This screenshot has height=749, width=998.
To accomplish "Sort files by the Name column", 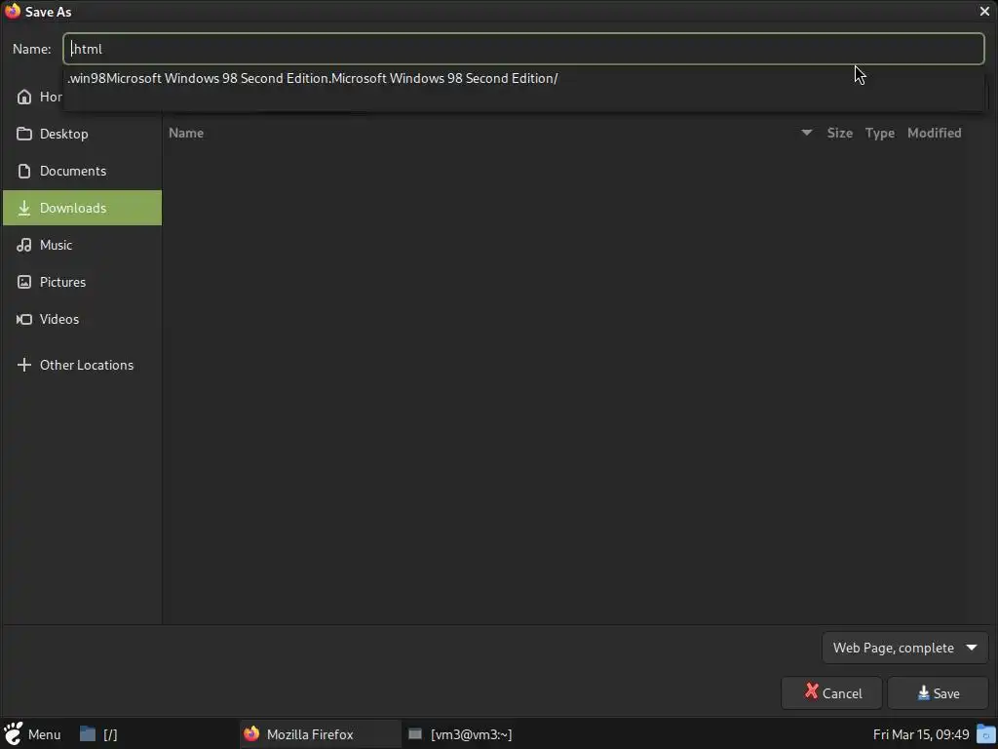I will pos(186,133).
